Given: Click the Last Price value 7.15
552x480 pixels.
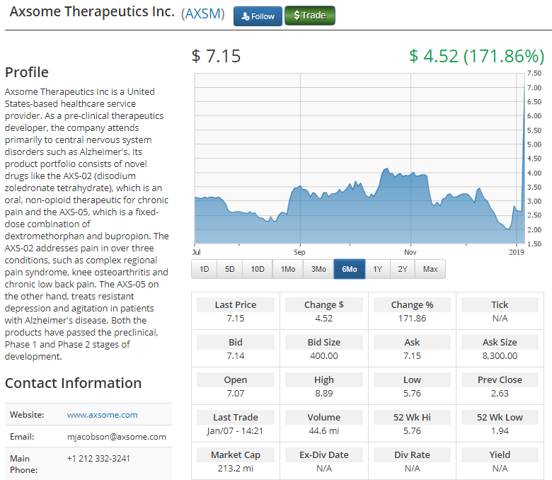Looking at the screenshot, I should tap(236, 319).
